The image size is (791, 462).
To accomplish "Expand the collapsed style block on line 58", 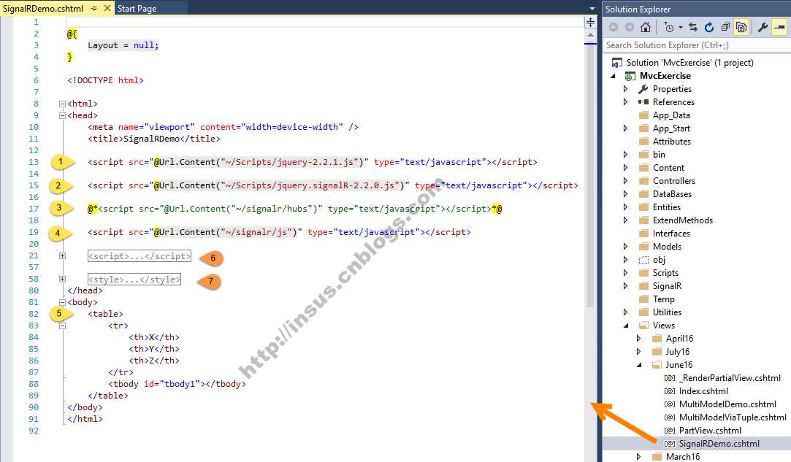I will [x=63, y=279].
